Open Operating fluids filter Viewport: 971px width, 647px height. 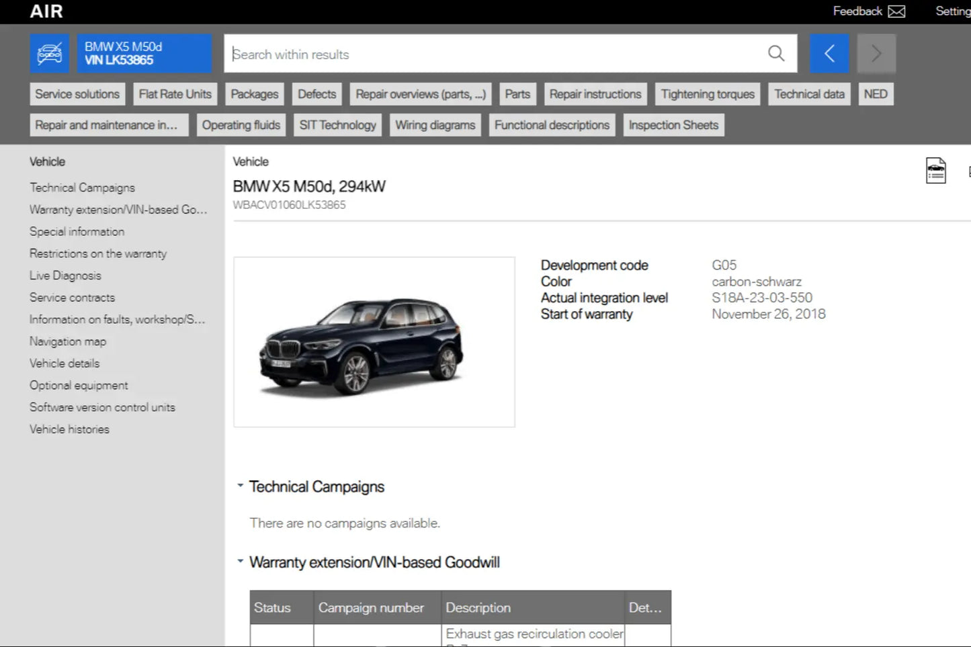(x=241, y=125)
